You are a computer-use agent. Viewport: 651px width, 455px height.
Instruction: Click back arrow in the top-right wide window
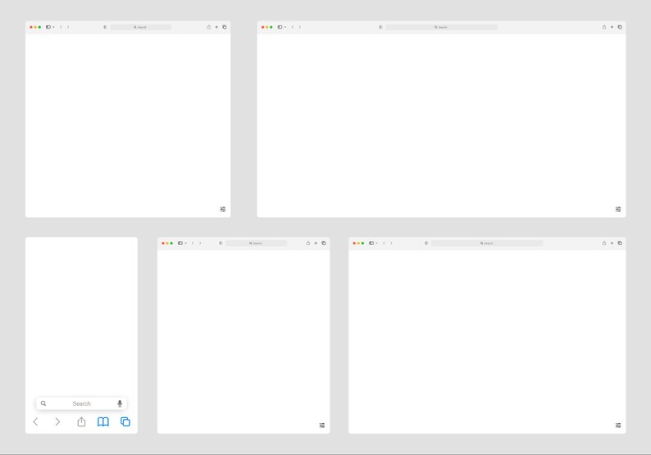[x=292, y=27]
